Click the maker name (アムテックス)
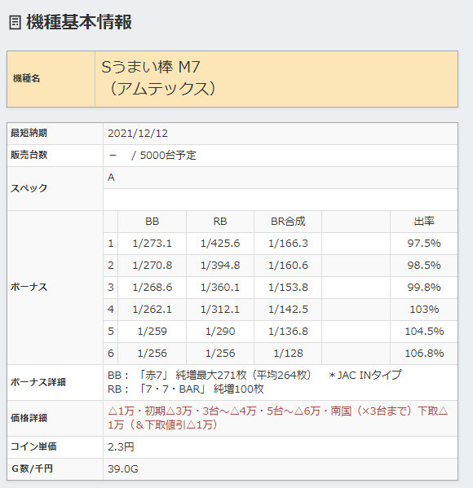This screenshot has width=473, height=488. 162,89
